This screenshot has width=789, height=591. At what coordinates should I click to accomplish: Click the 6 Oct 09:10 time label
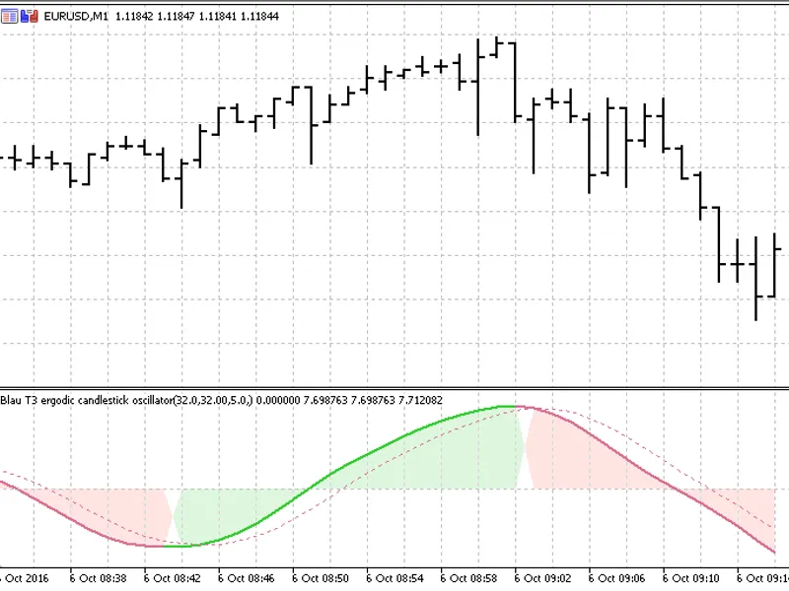pyautogui.click(x=690, y=578)
